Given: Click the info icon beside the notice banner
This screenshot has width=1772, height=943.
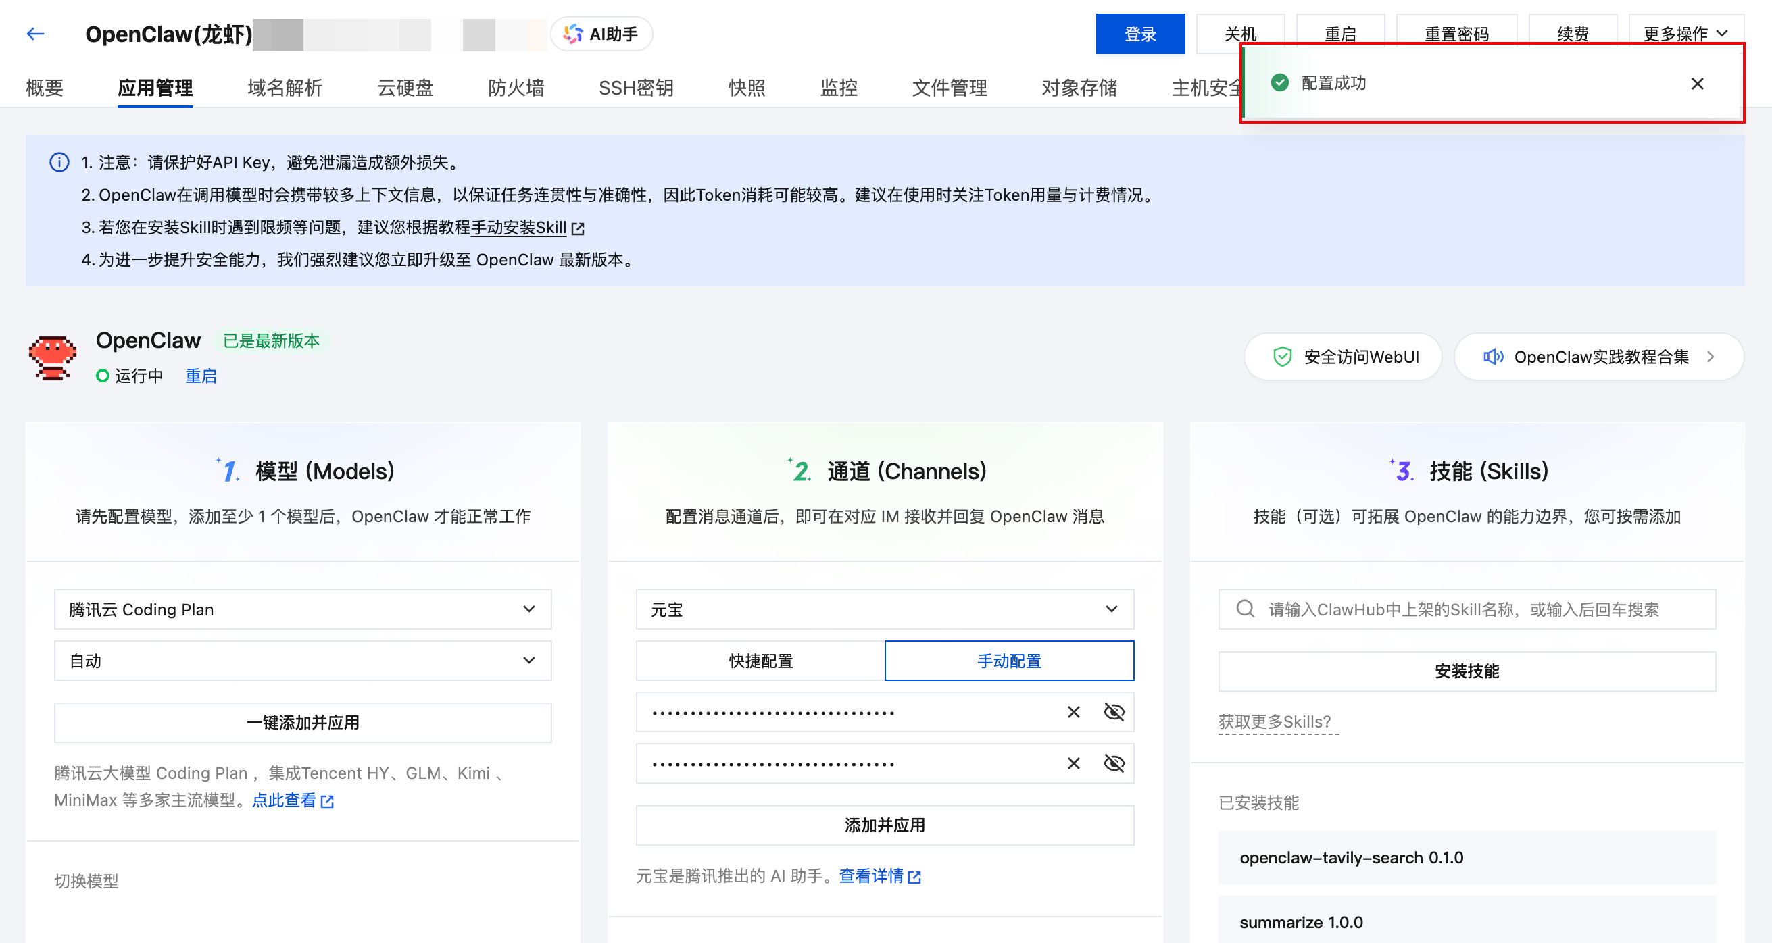Looking at the screenshot, I should (59, 163).
